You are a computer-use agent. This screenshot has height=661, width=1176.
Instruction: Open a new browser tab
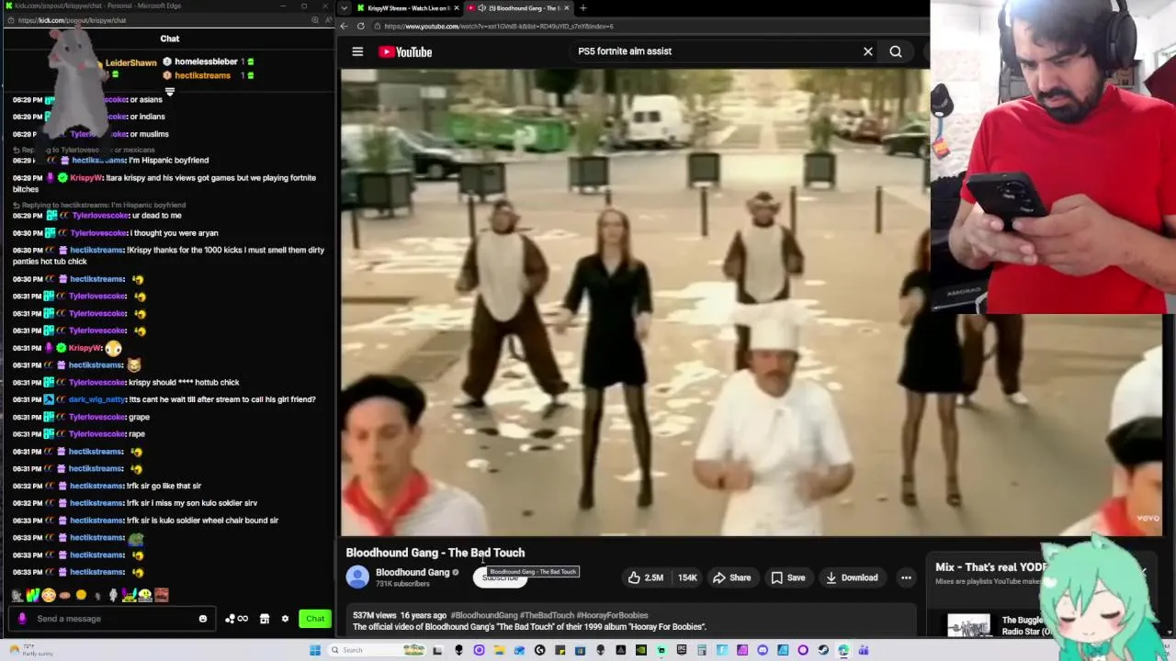[582, 8]
